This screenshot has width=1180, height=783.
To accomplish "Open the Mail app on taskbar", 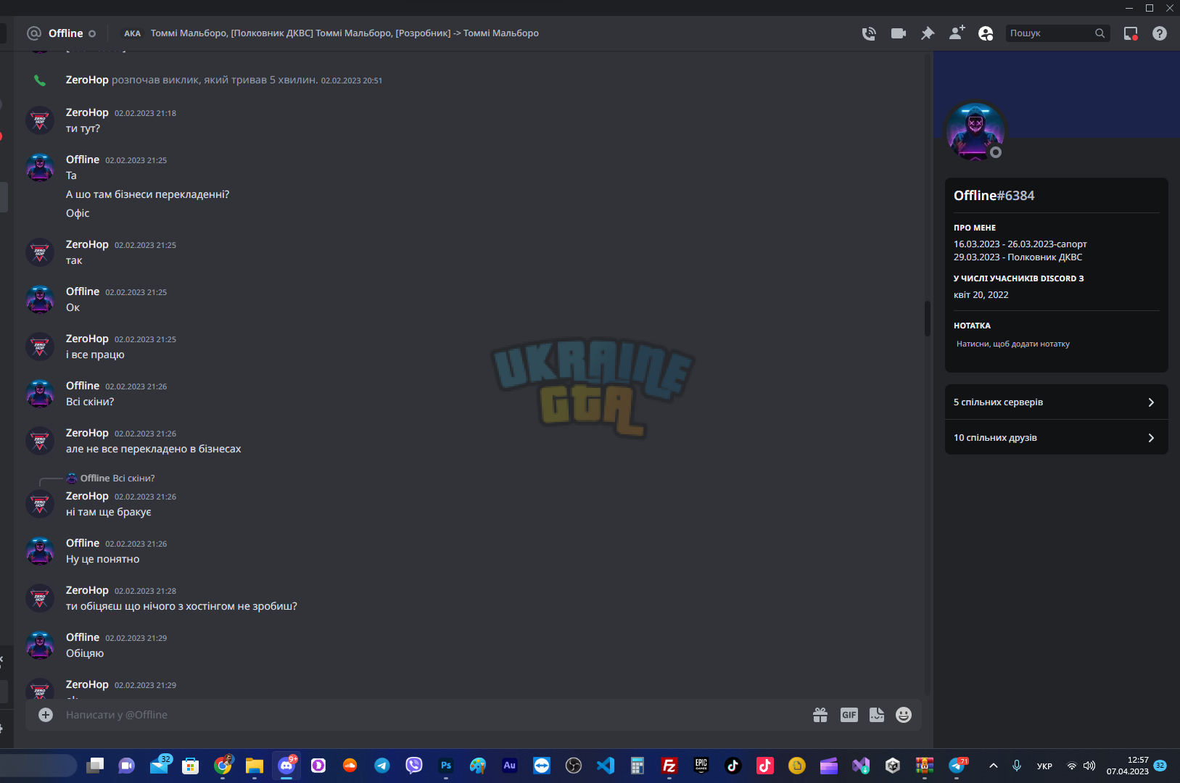I will pyautogui.click(x=159, y=766).
